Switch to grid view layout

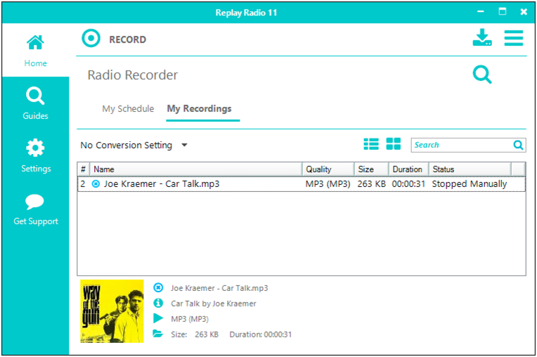click(x=393, y=144)
